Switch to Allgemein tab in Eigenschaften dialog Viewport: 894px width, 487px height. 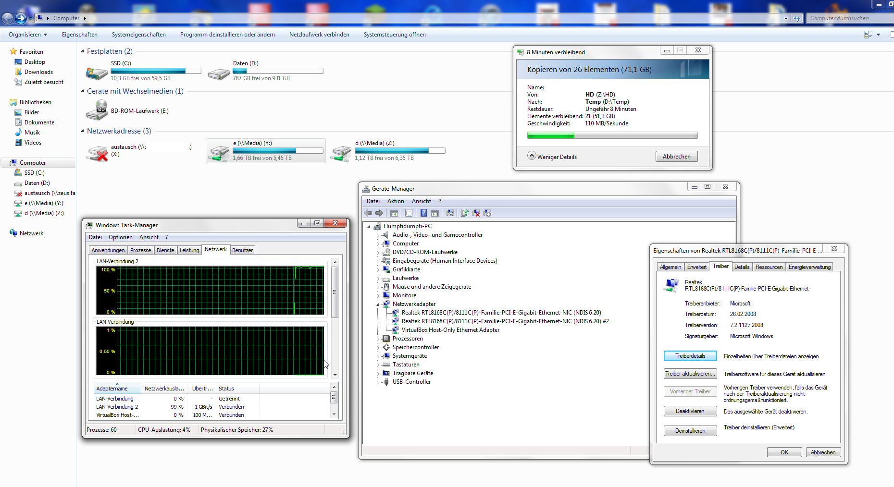(x=670, y=267)
